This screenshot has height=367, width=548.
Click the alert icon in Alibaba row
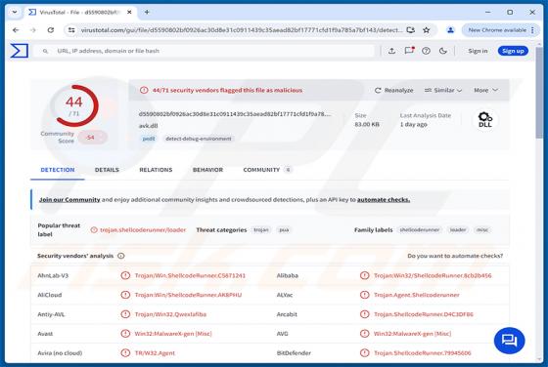[x=364, y=275]
